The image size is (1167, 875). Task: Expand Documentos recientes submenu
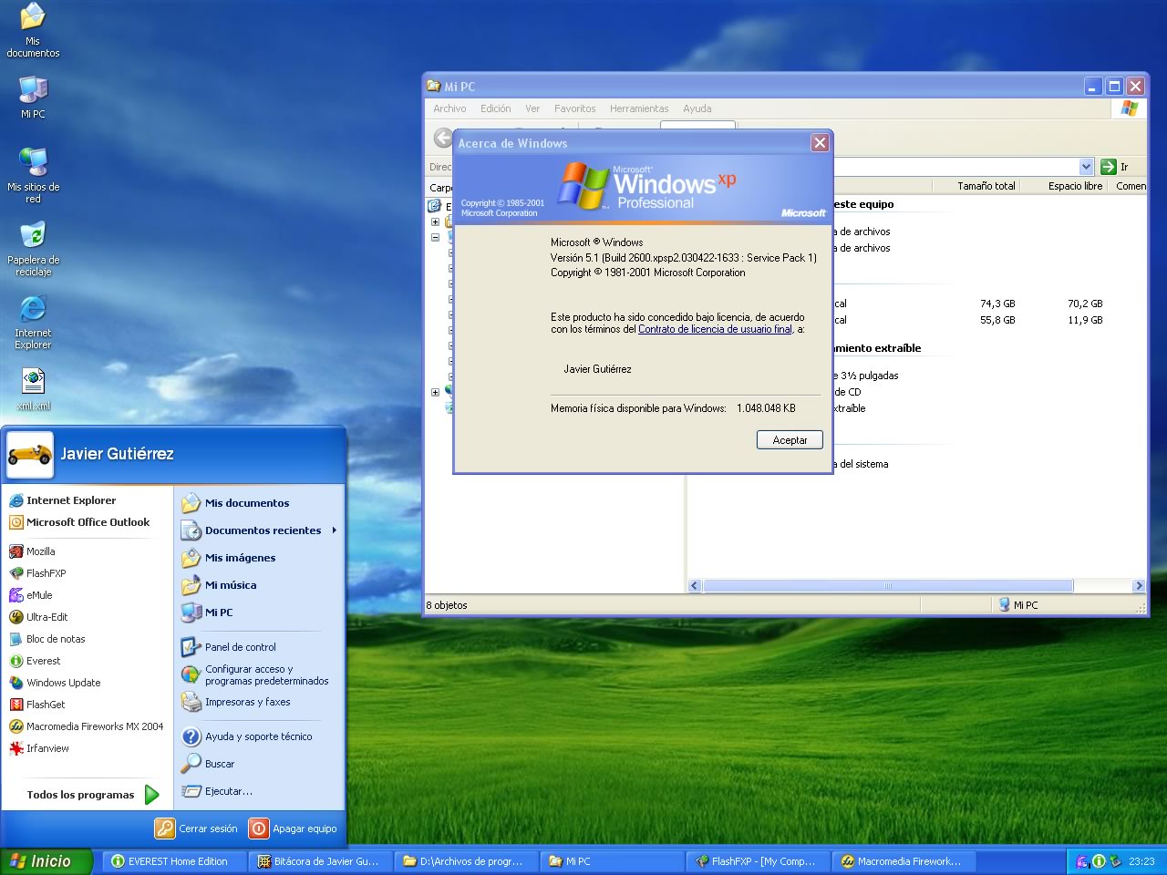[260, 530]
